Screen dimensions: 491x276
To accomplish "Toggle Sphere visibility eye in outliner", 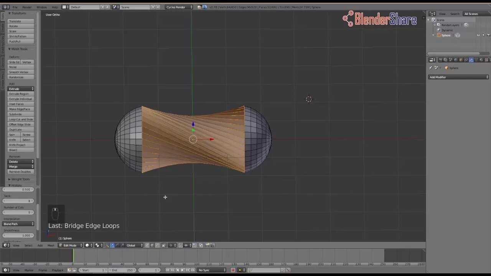I will (478, 35).
